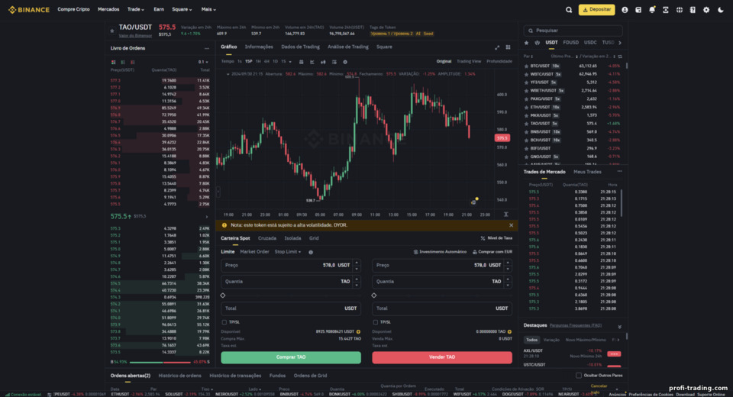The height and width of the screenshot is (397, 733).
Task: Open the search magnifier in top navigation
Action: [x=568, y=10]
